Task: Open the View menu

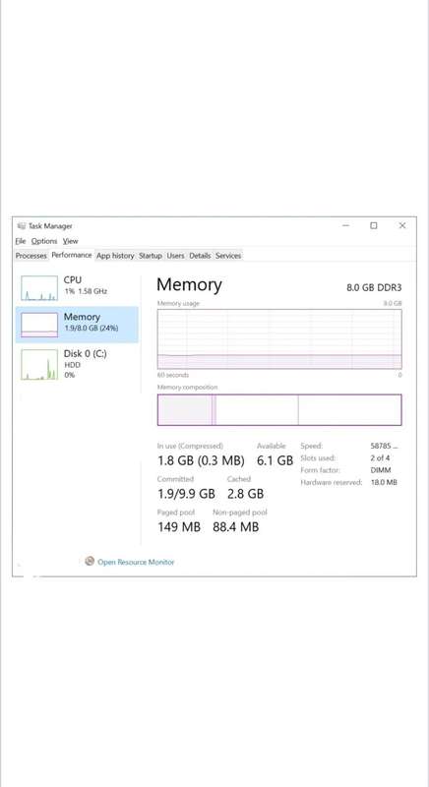Action: (x=70, y=241)
